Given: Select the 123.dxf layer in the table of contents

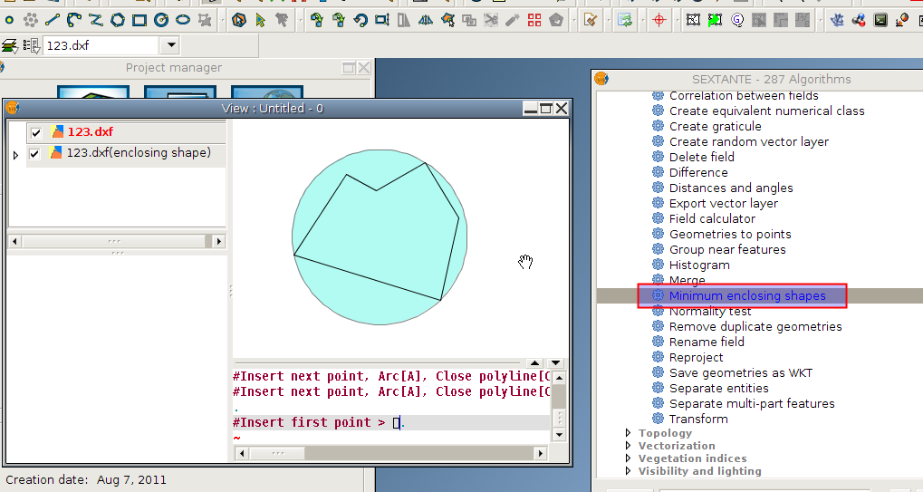Looking at the screenshot, I should click(x=90, y=132).
